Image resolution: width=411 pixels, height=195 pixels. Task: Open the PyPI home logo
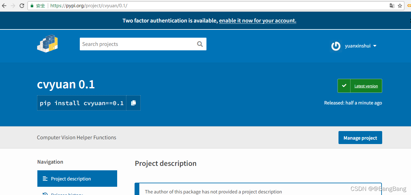point(47,44)
